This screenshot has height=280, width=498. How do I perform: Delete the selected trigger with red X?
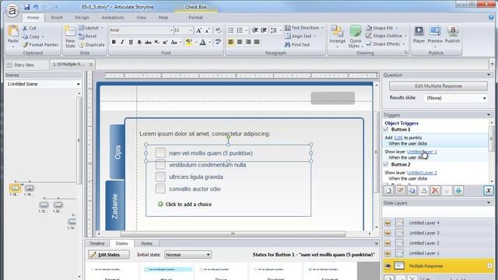(435, 191)
